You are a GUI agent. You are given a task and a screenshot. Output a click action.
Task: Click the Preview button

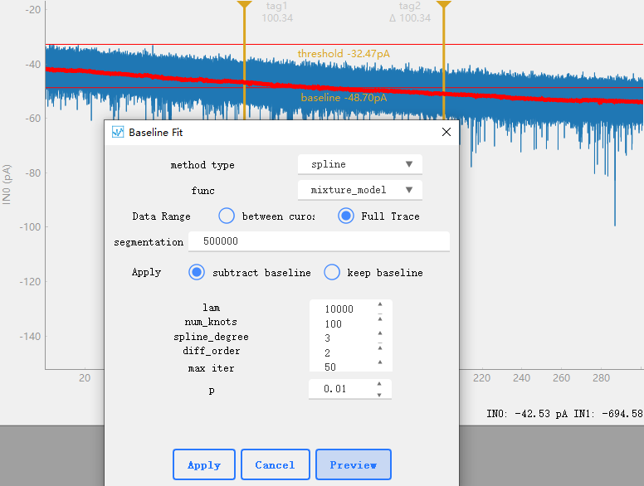pos(354,464)
